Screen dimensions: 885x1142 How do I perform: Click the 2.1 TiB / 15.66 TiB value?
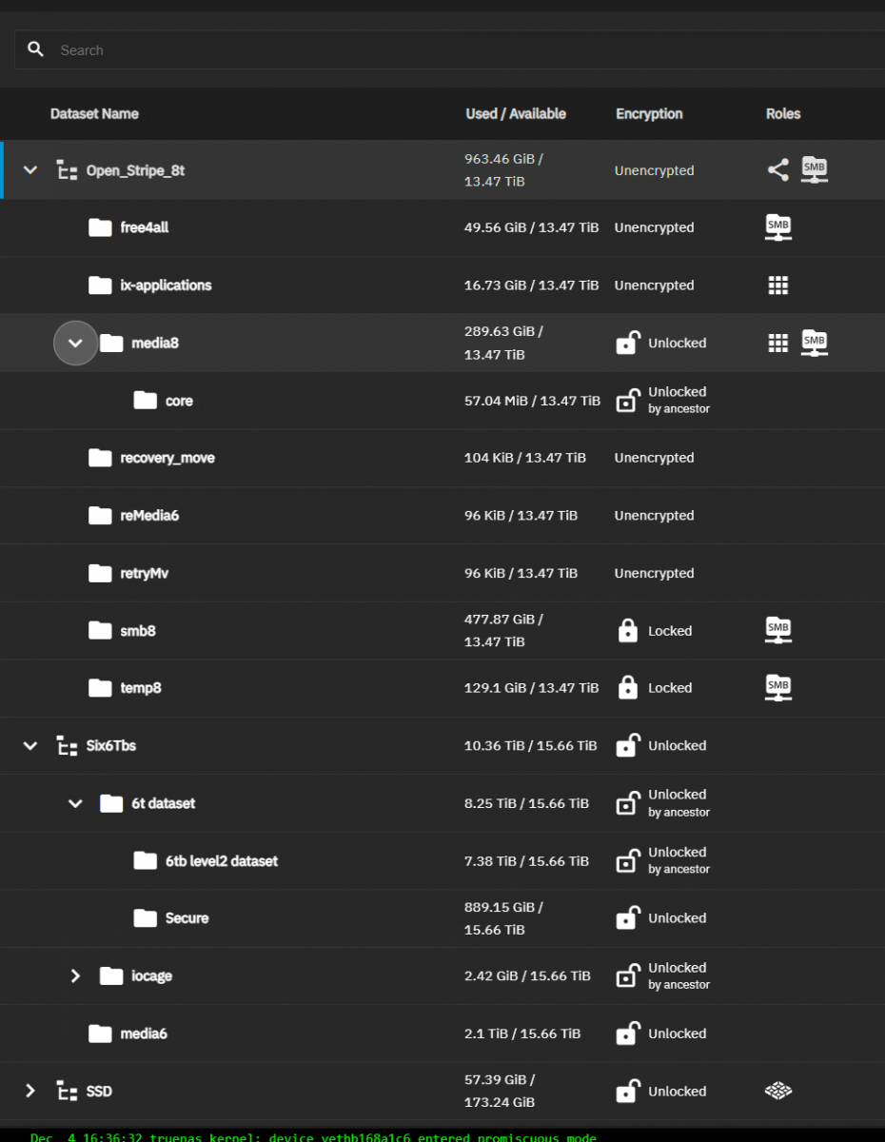522,1033
